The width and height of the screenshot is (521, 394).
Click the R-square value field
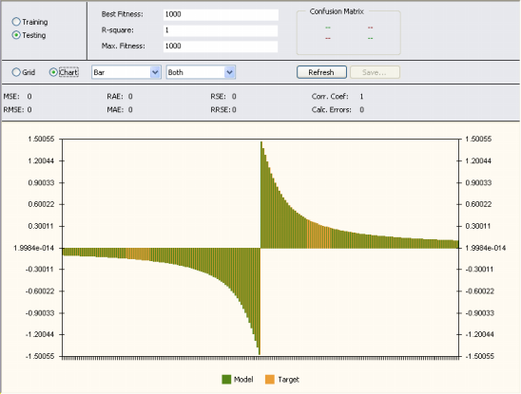pyautogui.click(x=221, y=30)
